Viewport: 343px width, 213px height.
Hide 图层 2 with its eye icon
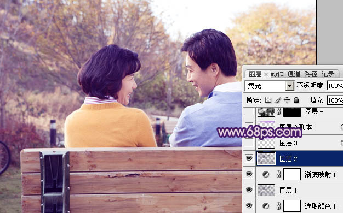coord(249,158)
